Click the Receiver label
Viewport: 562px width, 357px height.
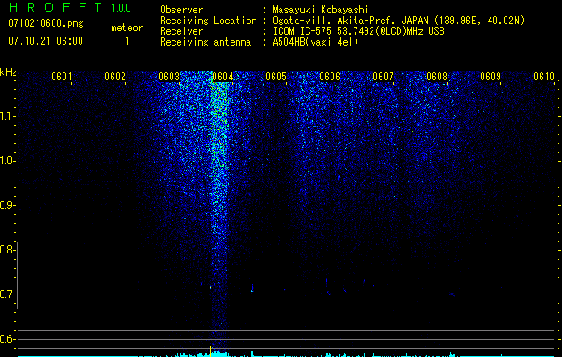(x=181, y=31)
